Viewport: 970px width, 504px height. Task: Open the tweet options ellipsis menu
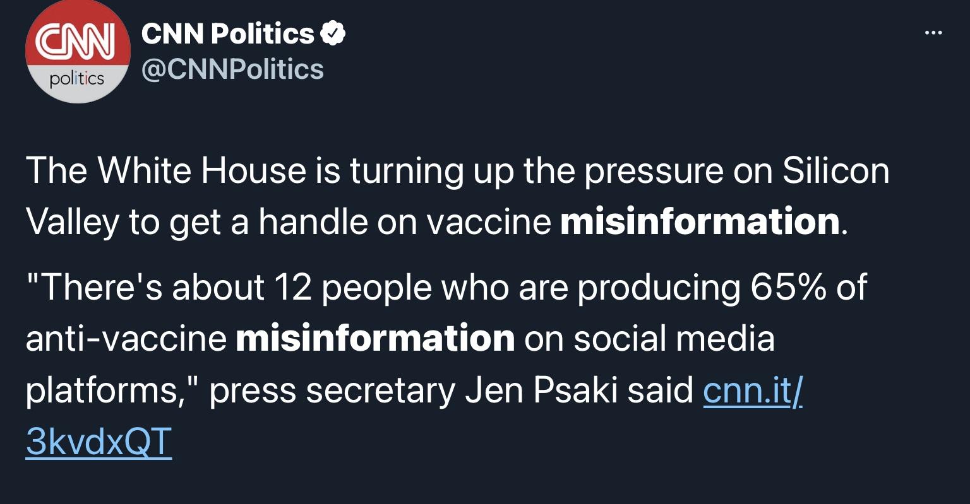click(933, 32)
